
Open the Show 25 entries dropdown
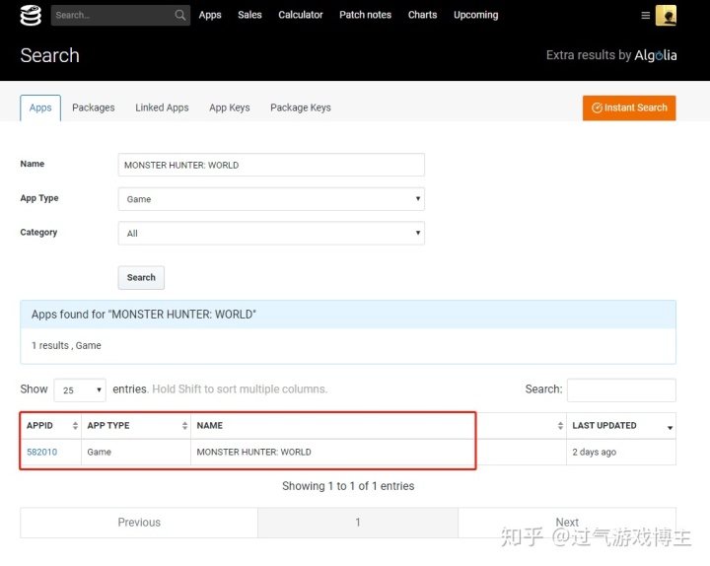point(80,390)
